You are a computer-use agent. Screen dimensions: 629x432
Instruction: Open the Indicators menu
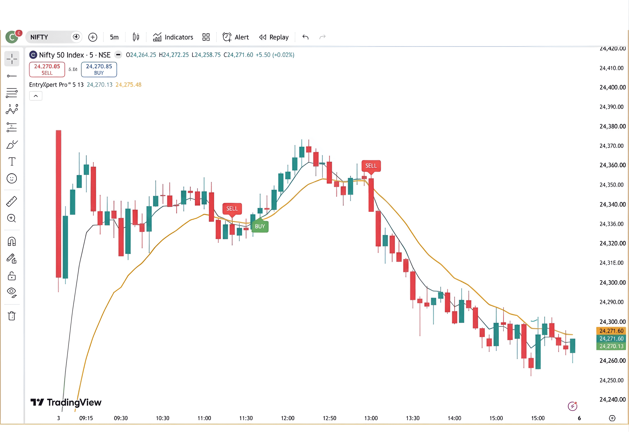click(173, 37)
